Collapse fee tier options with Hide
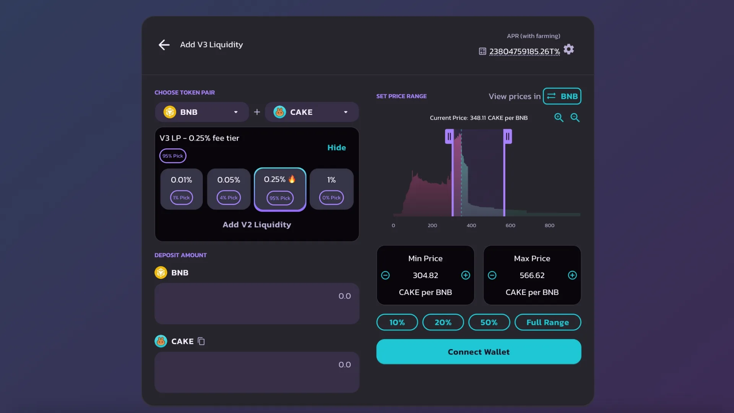734x413 pixels. click(336, 148)
